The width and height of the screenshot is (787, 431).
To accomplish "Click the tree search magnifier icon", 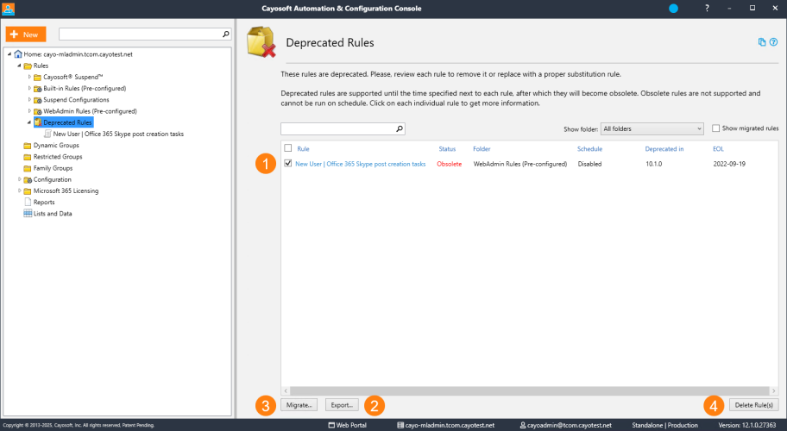I will (226, 34).
